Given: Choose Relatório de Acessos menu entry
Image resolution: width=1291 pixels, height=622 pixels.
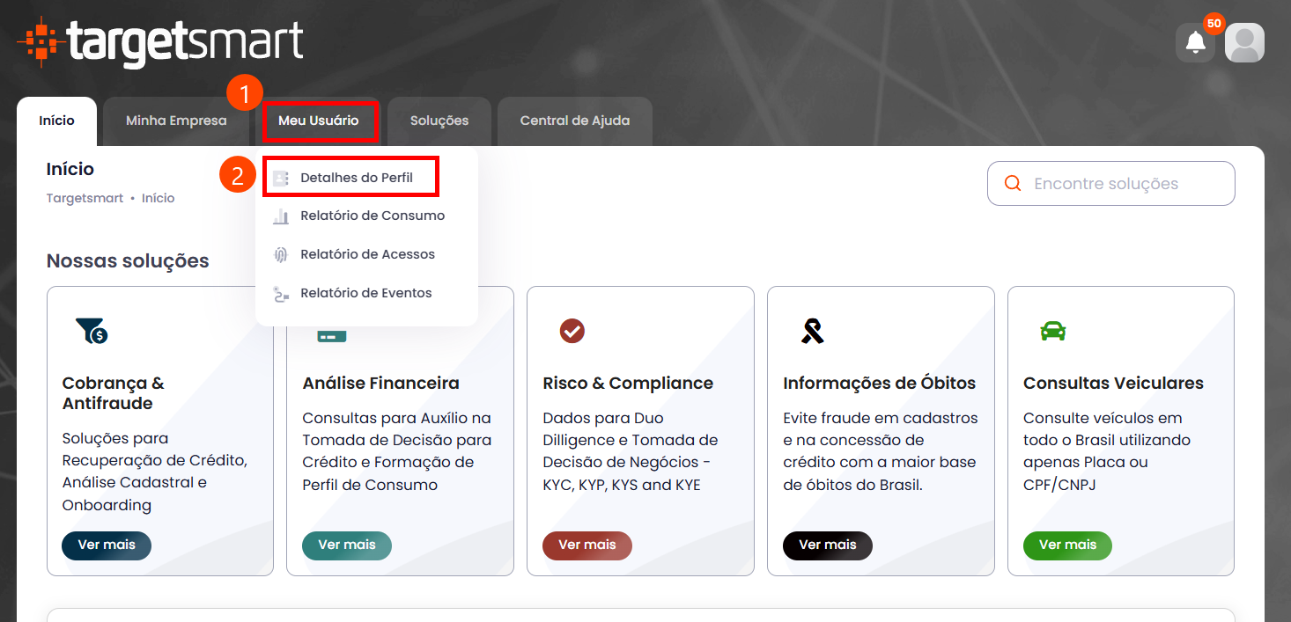Looking at the screenshot, I should click(x=367, y=254).
